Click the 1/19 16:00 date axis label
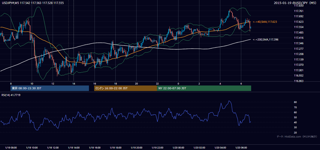 click(x=94, y=148)
